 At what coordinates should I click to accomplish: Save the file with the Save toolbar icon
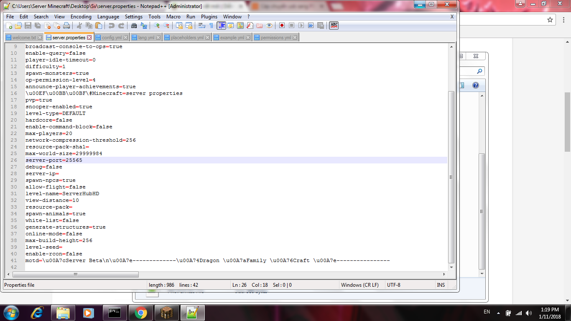pyautogui.click(x=28, y=25)
